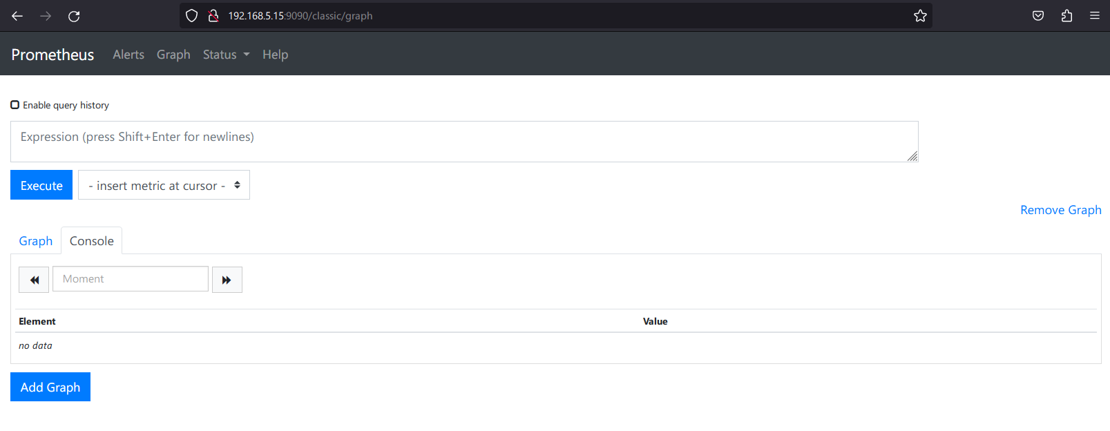Image resolution: width=1110 pixels, height=431 pixels.
Task: Open the browser extensions puzzle icon
Action: tap(1066, 16)
